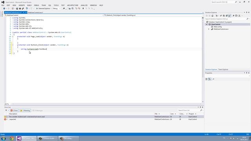
Task: Click the New Project toolbar icon
Action: [13, 9]
